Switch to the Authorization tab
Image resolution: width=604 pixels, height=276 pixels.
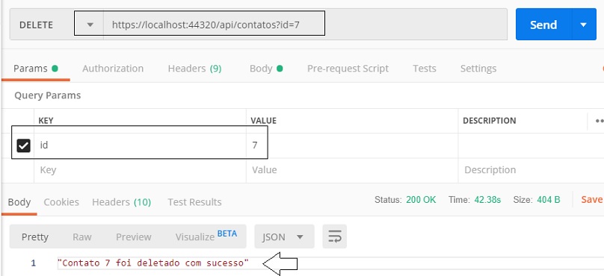point(113,69)
